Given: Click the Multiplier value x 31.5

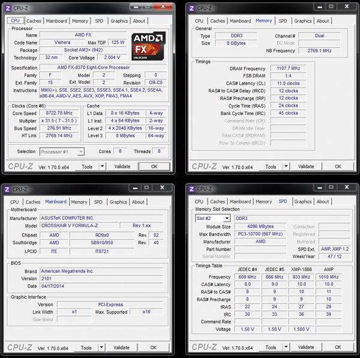Looking at the screenshot, I should point(59,121).
